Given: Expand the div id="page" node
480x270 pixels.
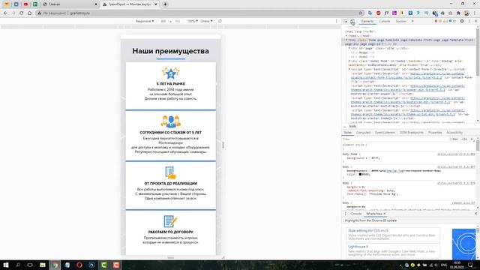Looking at the screenshot, I should [349, 48].
